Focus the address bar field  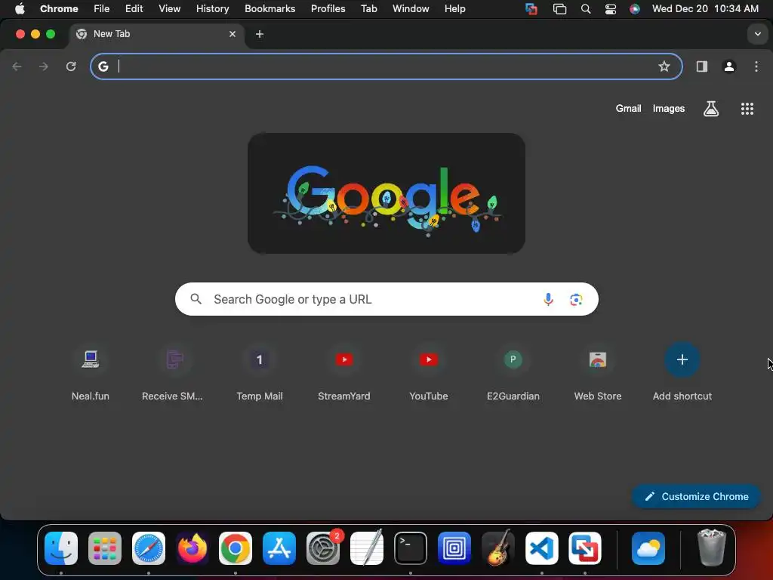point(386,66)
